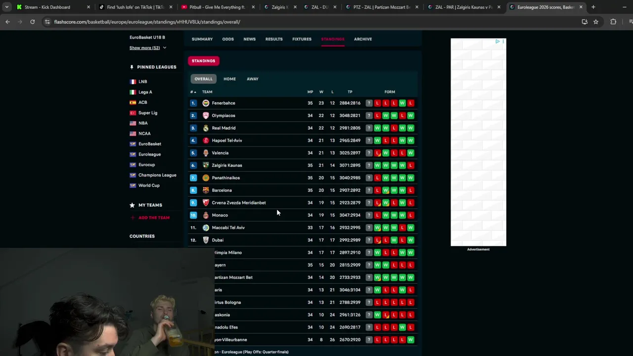Click the pin icon beside PINNED LEAGUES
The width and height of the screenshot is (633, 356).
[x=132, y=67]
